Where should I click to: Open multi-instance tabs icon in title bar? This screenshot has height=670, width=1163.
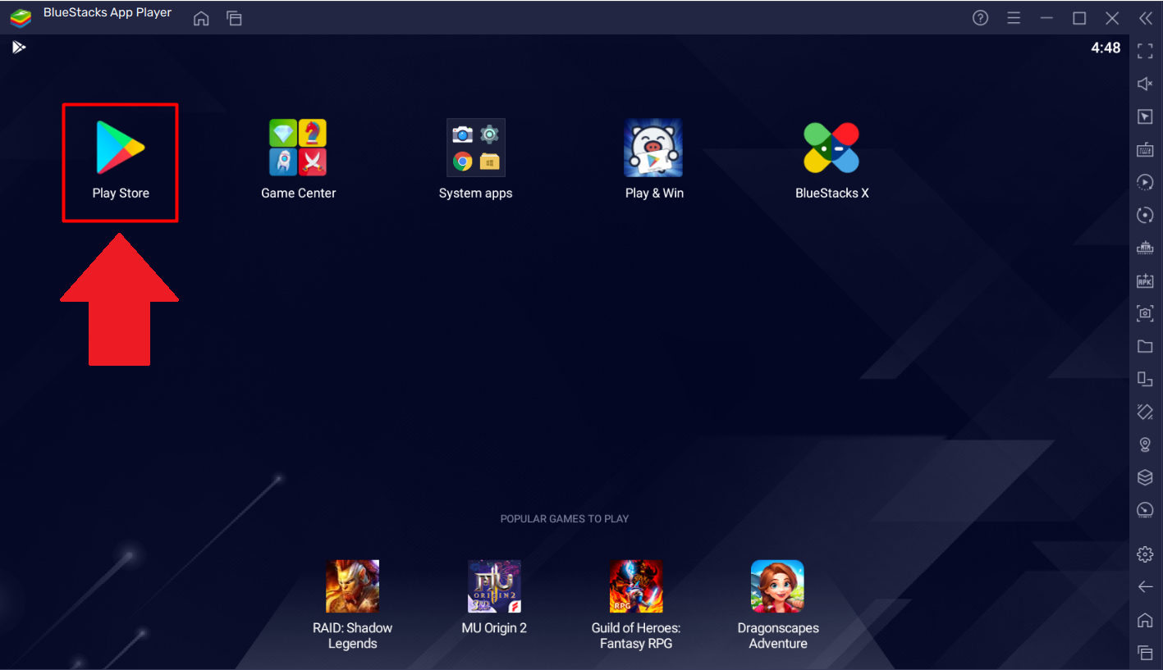(x=234, y=18)
